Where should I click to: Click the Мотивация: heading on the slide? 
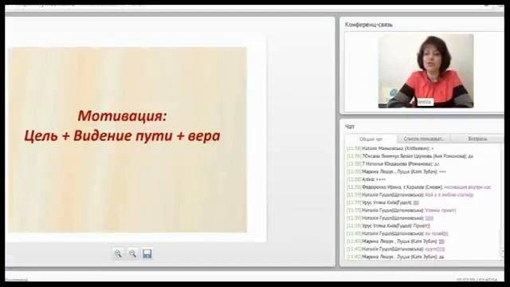(x=122, y=116)
